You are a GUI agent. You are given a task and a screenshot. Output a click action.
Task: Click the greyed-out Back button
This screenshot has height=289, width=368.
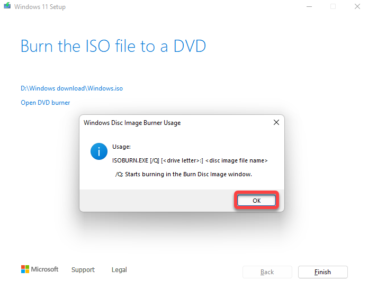click(x=267, y=272)
